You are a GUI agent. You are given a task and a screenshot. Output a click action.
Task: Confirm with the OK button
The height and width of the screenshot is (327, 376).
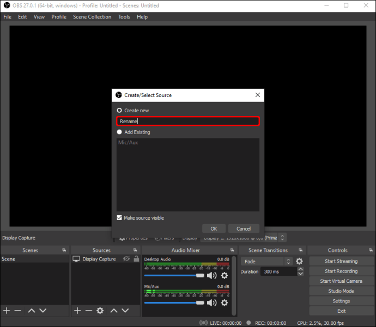(x=214, y=229)
